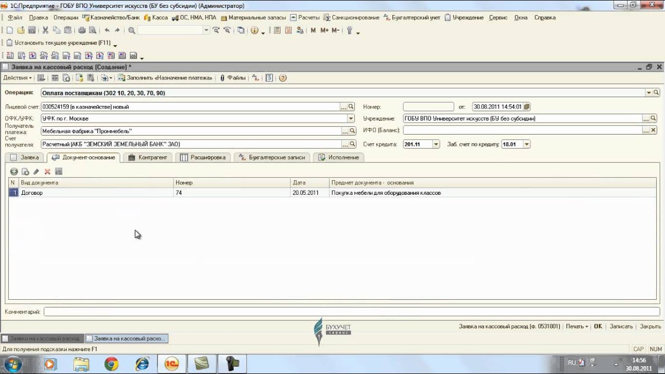Click the M+ memory add button
Viewport: 665px width, 374px height.
click(x=324, y=31)
